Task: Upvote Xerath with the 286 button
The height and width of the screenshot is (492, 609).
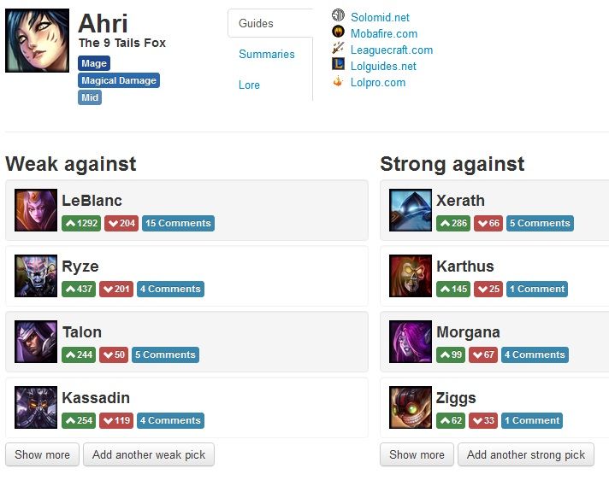Action: (x=453, y=224)
